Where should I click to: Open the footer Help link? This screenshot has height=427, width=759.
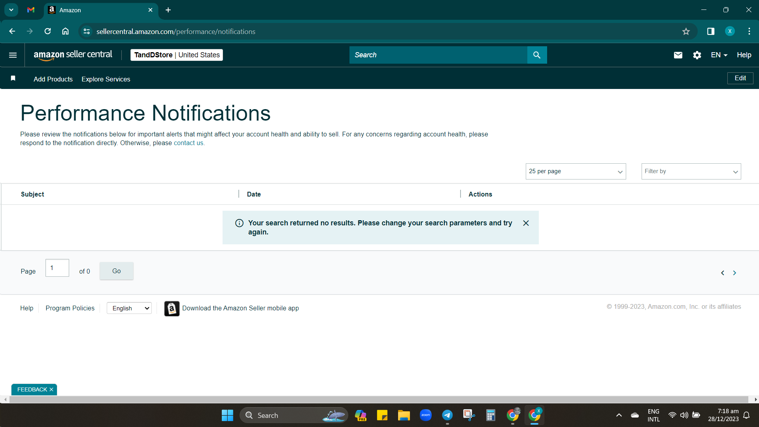pyautogui.click(x=26, y=308)
